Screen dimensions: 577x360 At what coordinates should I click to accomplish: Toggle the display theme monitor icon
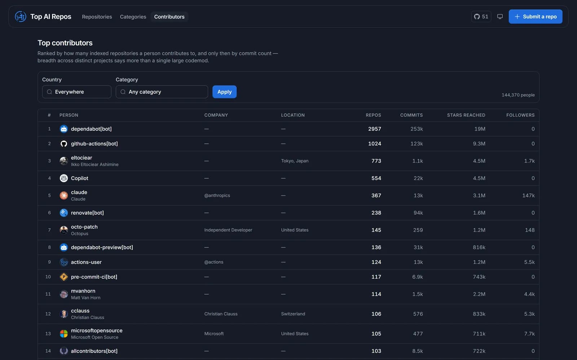[500, 17]
